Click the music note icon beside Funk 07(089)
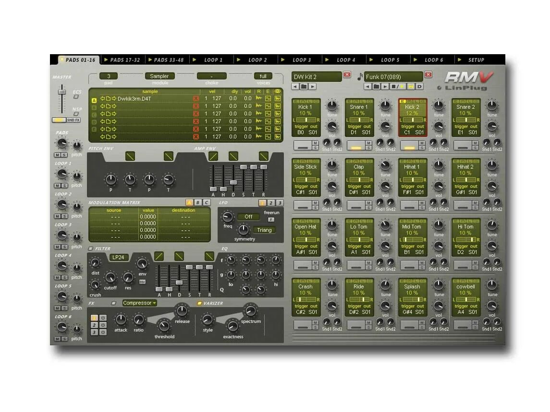Image resolution: width=550 pixels, height=412 pixels. (359, 77)
